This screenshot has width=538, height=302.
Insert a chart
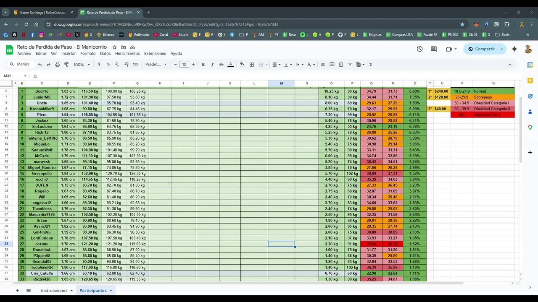(x=341, y=65)
